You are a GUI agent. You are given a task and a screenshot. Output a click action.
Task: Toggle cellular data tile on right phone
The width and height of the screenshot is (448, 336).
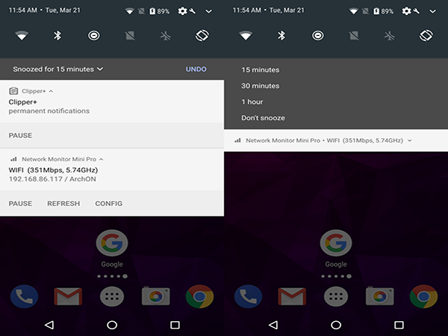pos(354,36)
